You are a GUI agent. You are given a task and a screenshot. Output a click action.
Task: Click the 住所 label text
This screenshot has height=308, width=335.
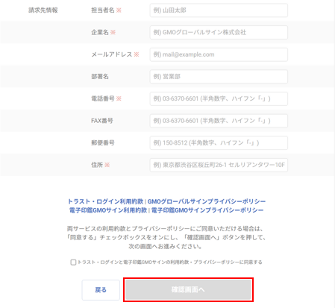coord(97,165)
